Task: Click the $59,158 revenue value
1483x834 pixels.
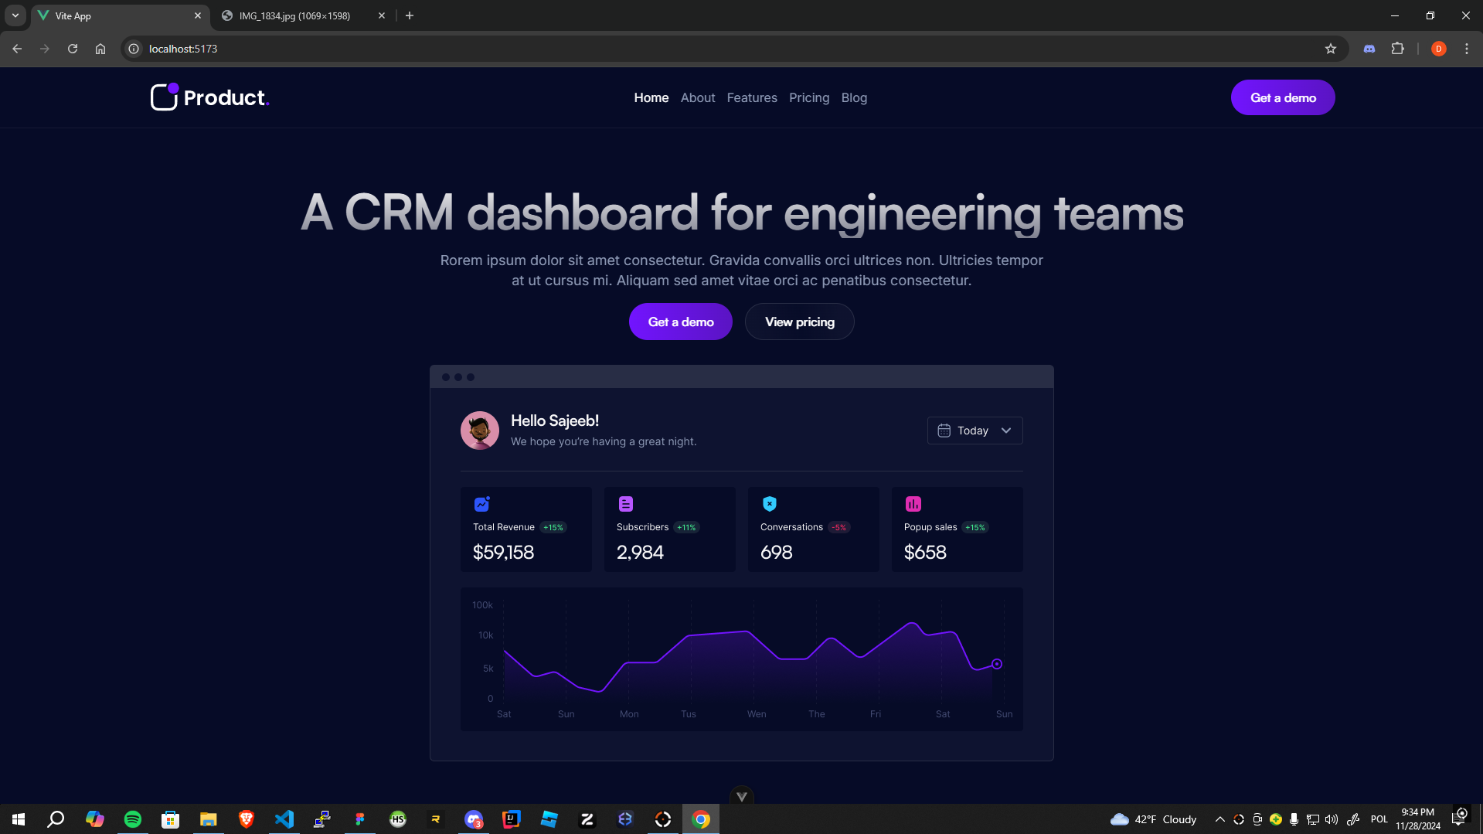Action: tap(503, 552)
